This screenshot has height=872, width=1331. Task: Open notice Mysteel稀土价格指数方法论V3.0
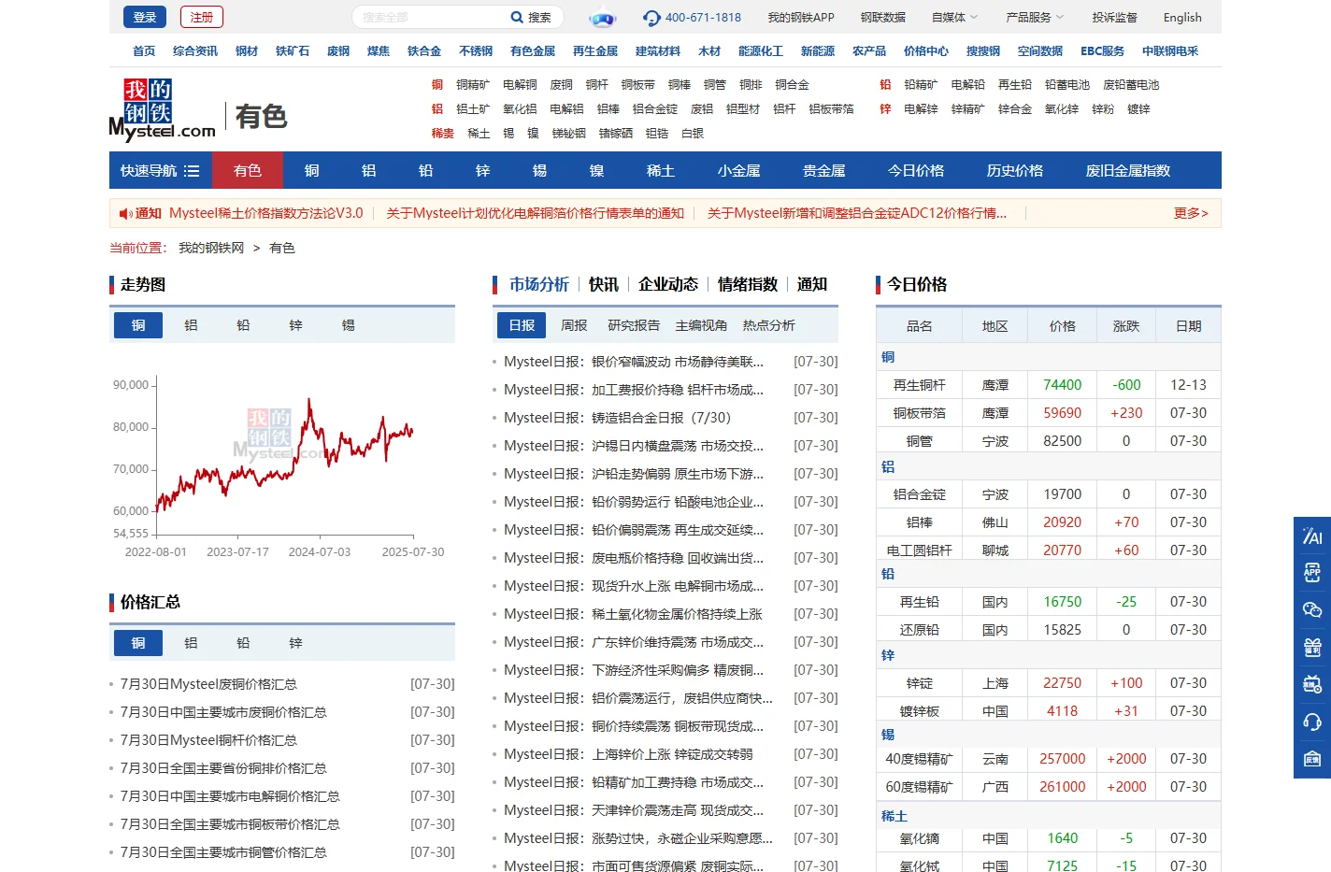(x=265, y=213)
